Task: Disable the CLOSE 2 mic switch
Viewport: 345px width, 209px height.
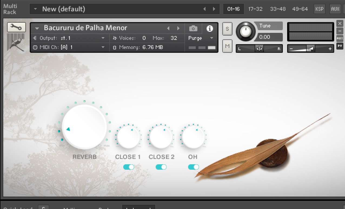Action: point(161,167)
